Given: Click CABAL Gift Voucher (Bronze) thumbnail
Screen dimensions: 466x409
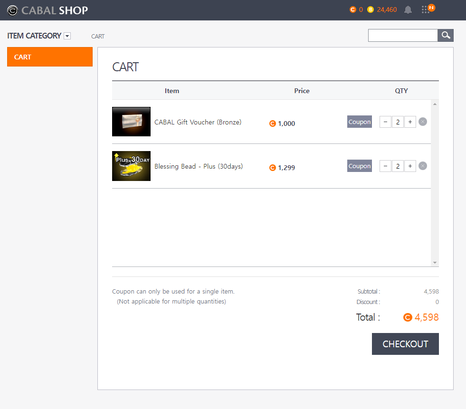Looking at the screenshot, I should click(132, 122).
